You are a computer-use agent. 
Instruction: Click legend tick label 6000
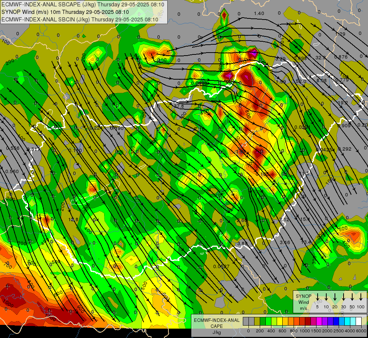pos(361,331)
